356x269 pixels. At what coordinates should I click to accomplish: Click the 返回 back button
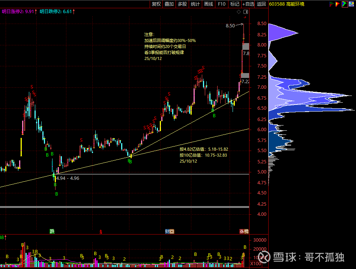pos(261,4)
